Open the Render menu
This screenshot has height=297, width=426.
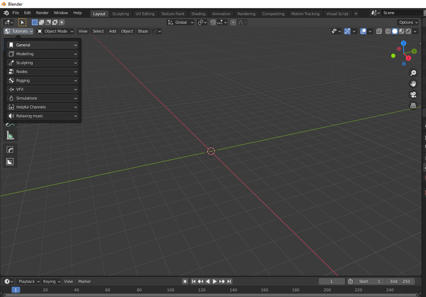coord(42,13)
